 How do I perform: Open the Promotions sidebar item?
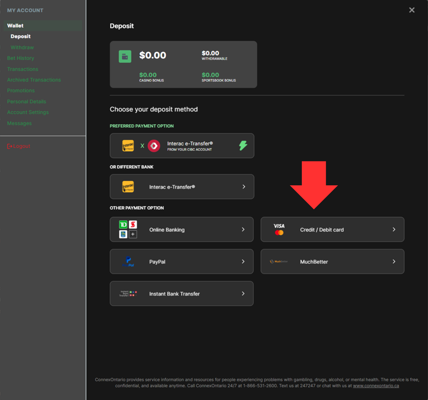coord(21,91)
